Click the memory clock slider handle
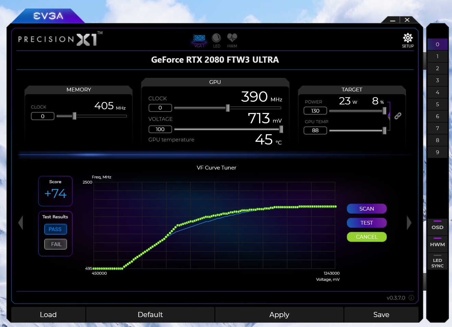 [74, 116]
